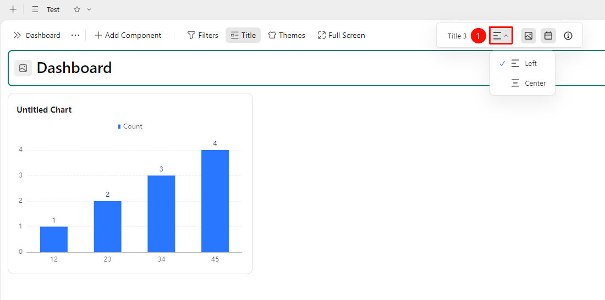Open the Themes option

[287, 36]
